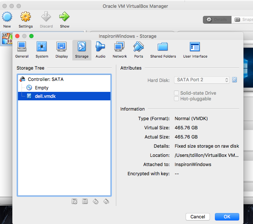Click Fixed size storage on raw disk text

(x=207, y=146)
